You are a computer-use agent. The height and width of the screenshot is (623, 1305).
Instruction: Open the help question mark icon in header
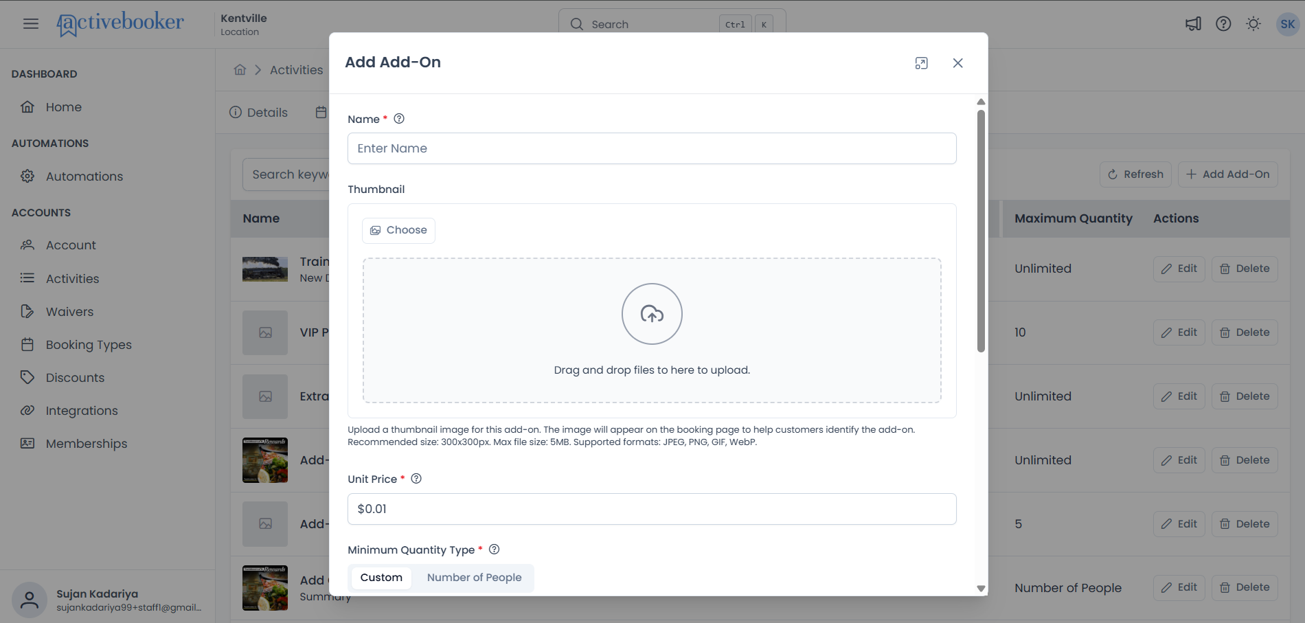coord(1223,24)
